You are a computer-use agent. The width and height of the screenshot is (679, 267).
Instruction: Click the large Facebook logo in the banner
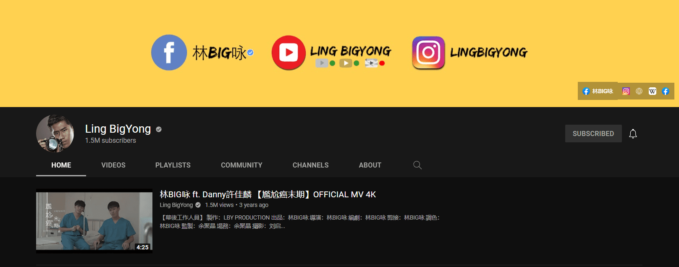[169, 52]
